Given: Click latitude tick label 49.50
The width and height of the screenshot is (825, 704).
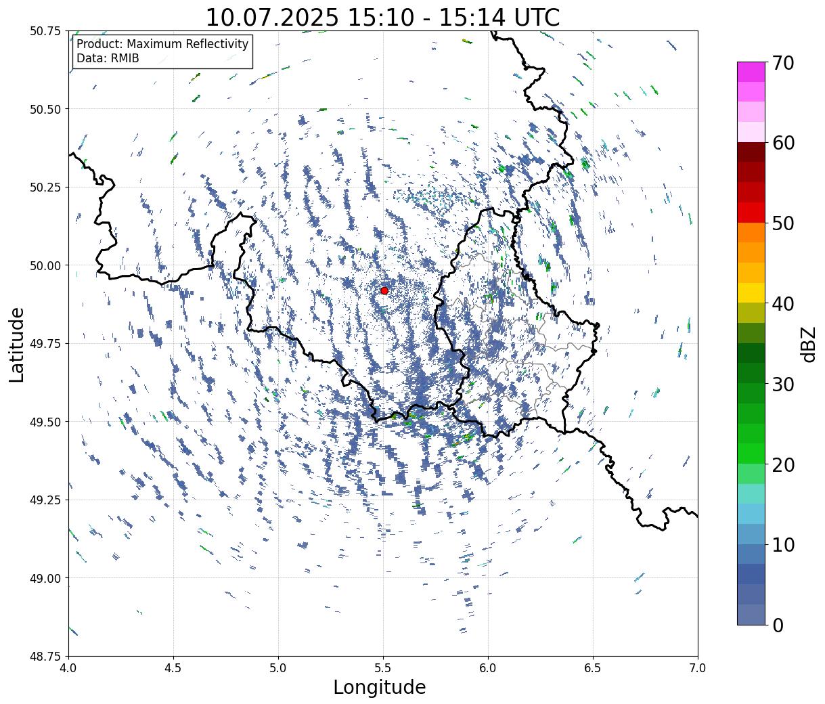Looking at the screenshot, I should tap(45, 422).
